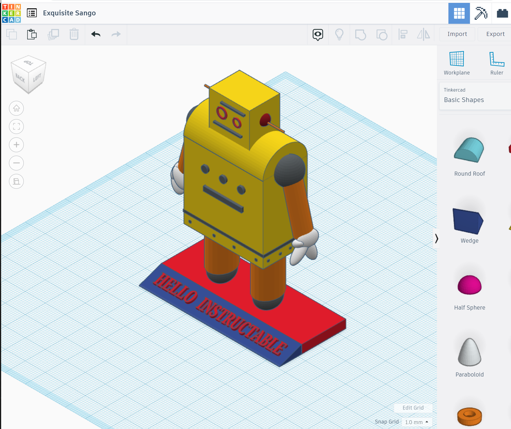Toggle orthographic view mode
The image size is (511, 429).
click(17, 181)
